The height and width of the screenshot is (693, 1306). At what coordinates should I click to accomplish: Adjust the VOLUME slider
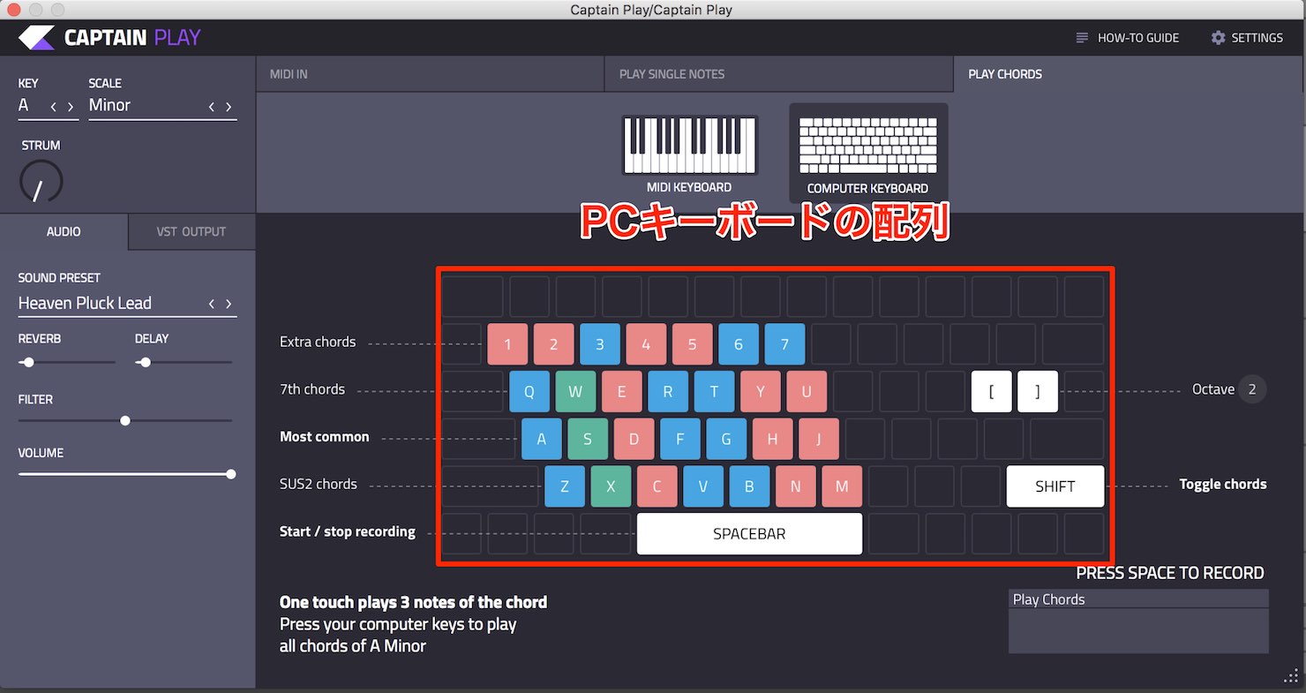pos(125,474)
